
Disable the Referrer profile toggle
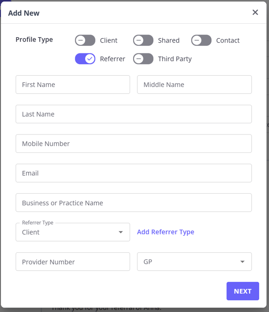[85, 59]
